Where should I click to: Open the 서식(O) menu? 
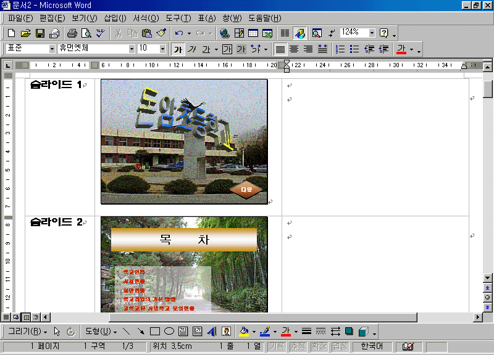tap(146, 18)
